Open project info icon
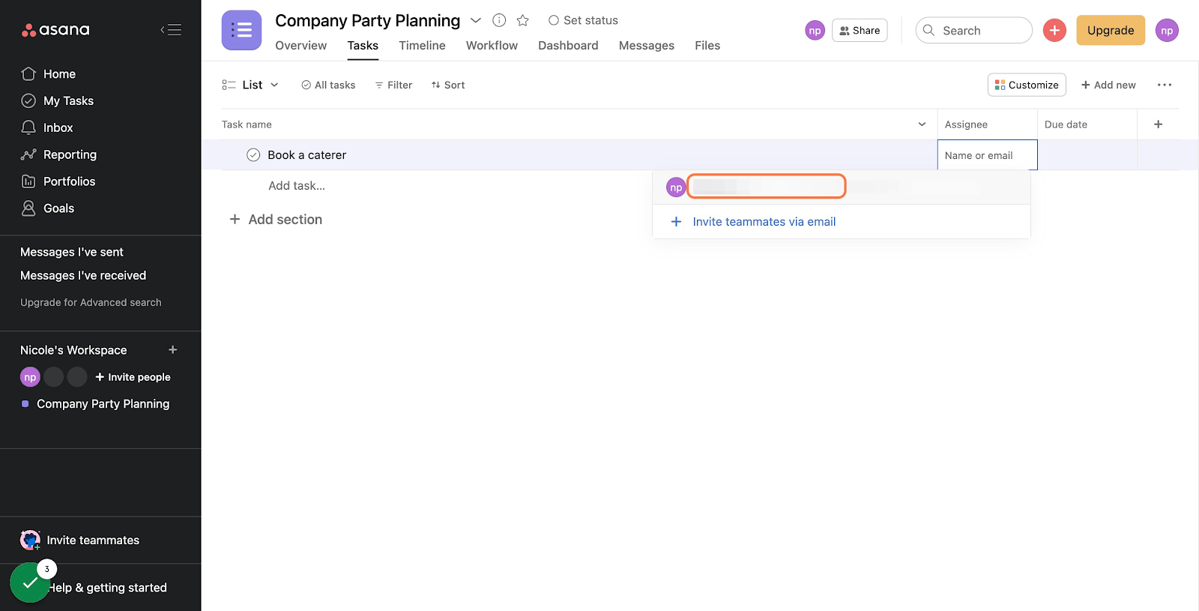Image resolution: width=1199 pixels, height=611 pixels. pos(499,20)
